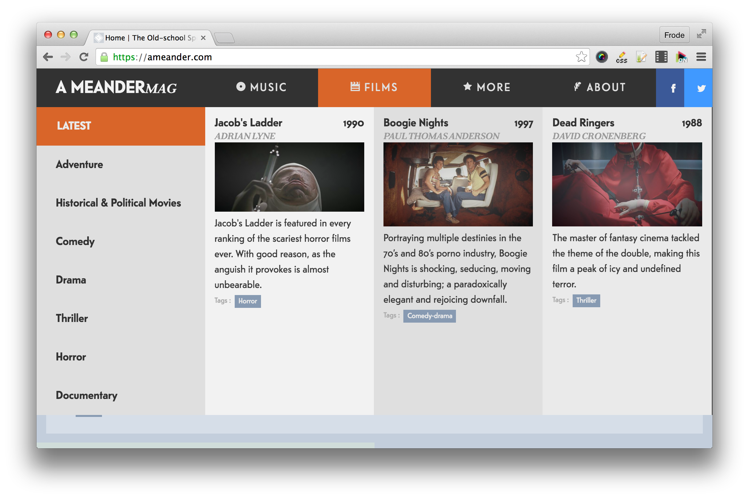
Task: Select the LATEST sidebar category
Action: pyautogui.click(x=121, y=126)
